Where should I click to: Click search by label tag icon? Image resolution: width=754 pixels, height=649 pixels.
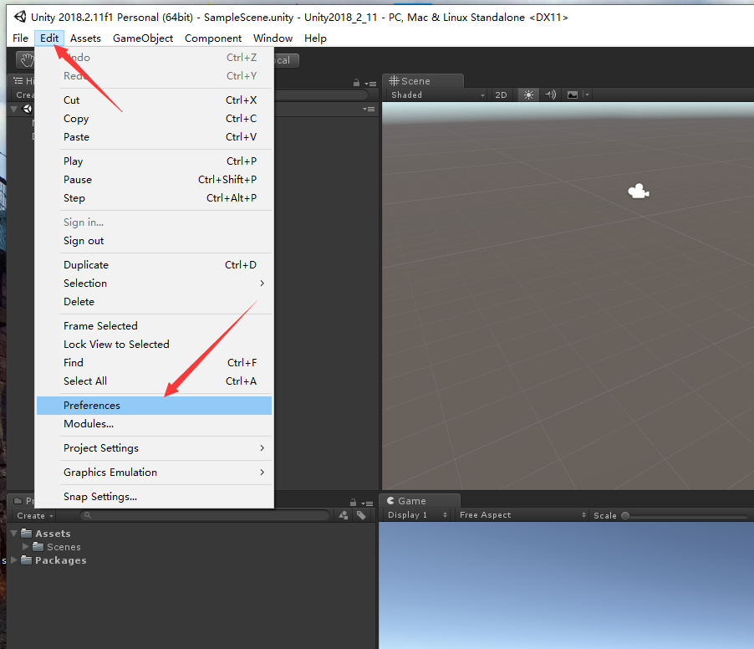tap(361, 515)
